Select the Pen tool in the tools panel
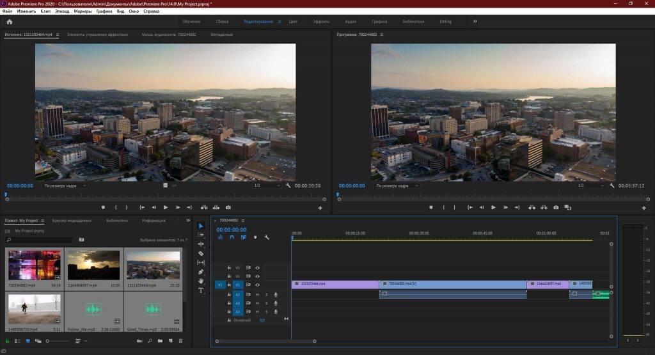 201,272
